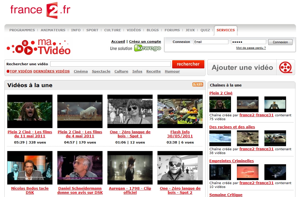
Task: Click the film reel icon beside Ajouter une vidéo
Action: 285,68
